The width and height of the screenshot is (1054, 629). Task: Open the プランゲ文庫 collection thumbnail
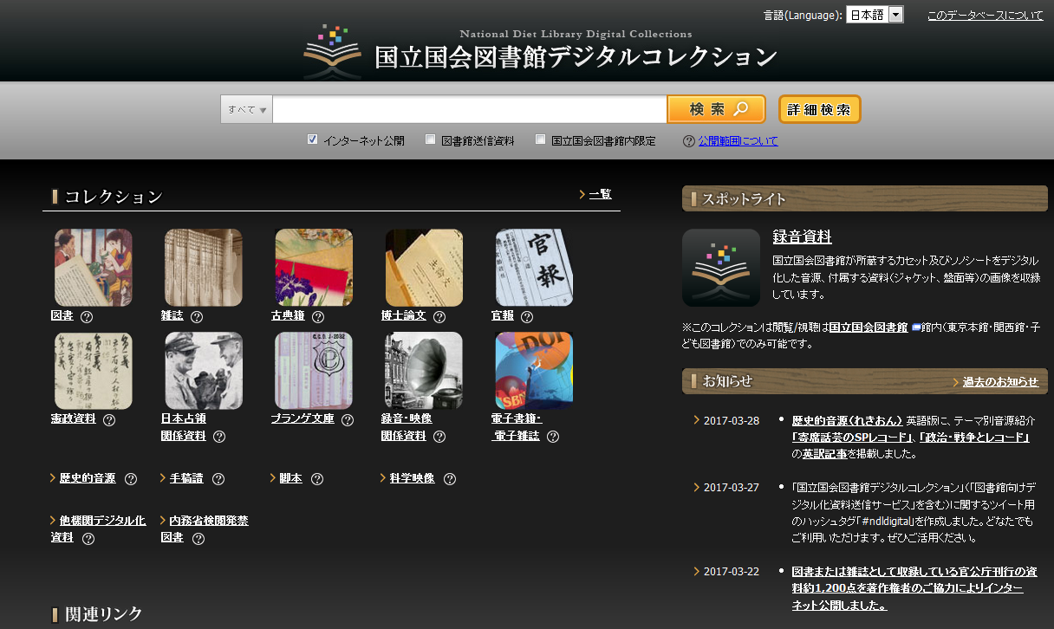pos(314,371)
